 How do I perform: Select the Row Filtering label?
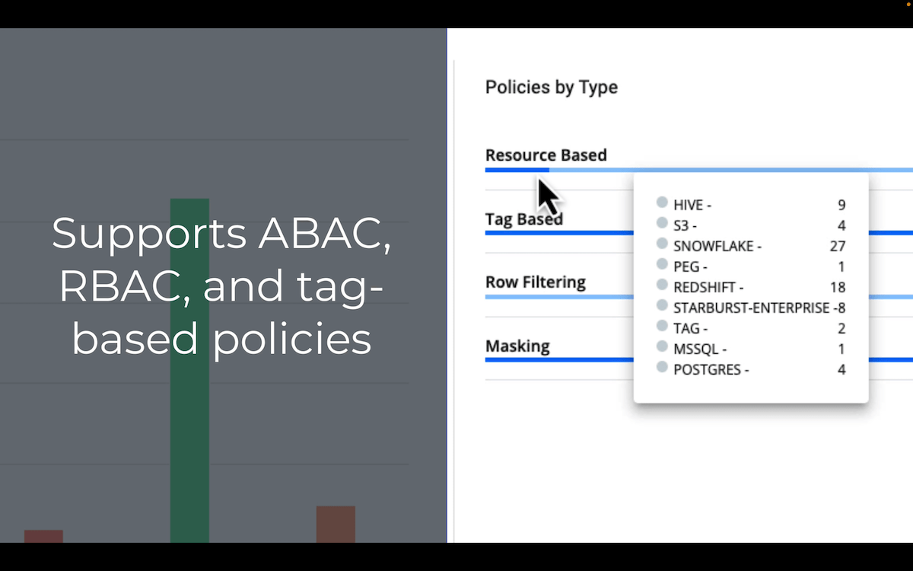(535, 282)
